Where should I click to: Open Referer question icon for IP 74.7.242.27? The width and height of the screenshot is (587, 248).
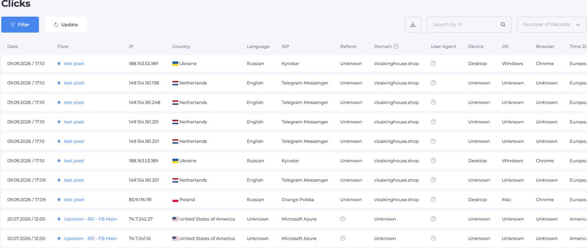(x=343, y=219)
